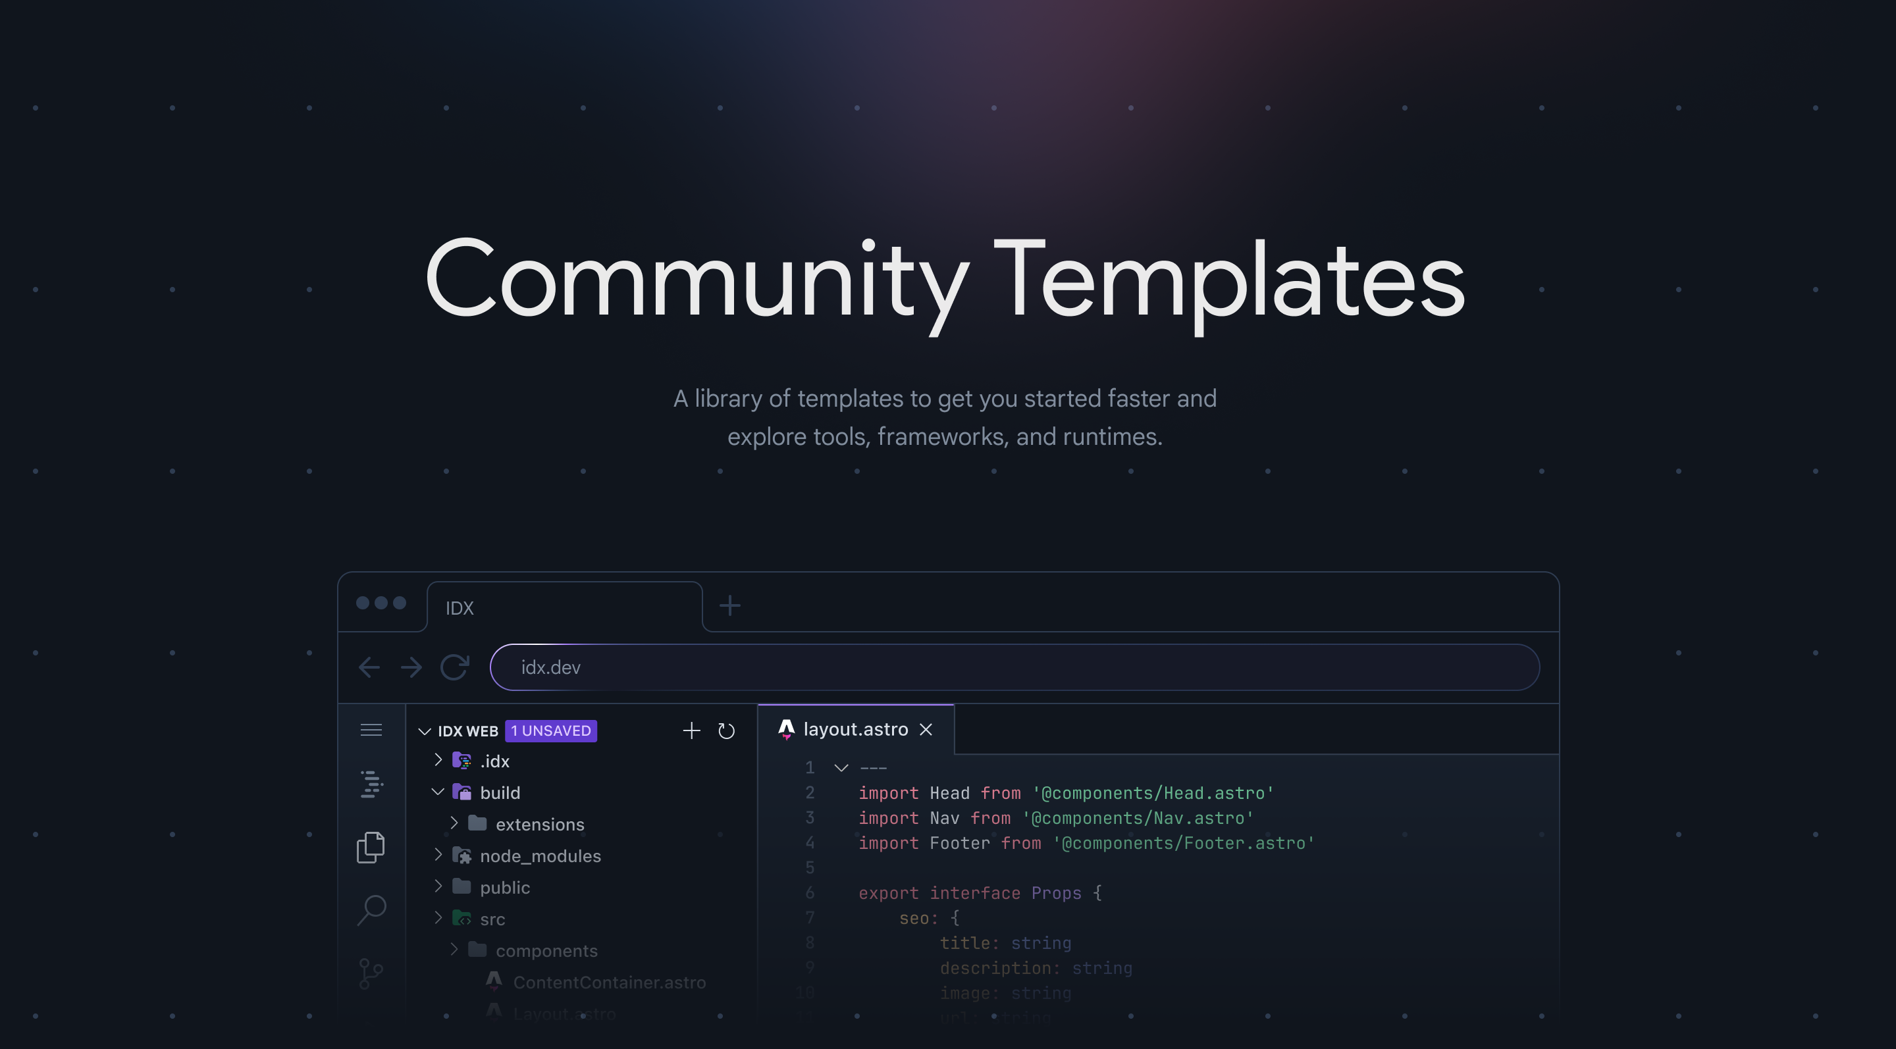The height and width of the screenshot is (1049, 1896).
Task: Select the extensions folder label
Action: pos(540,825)
